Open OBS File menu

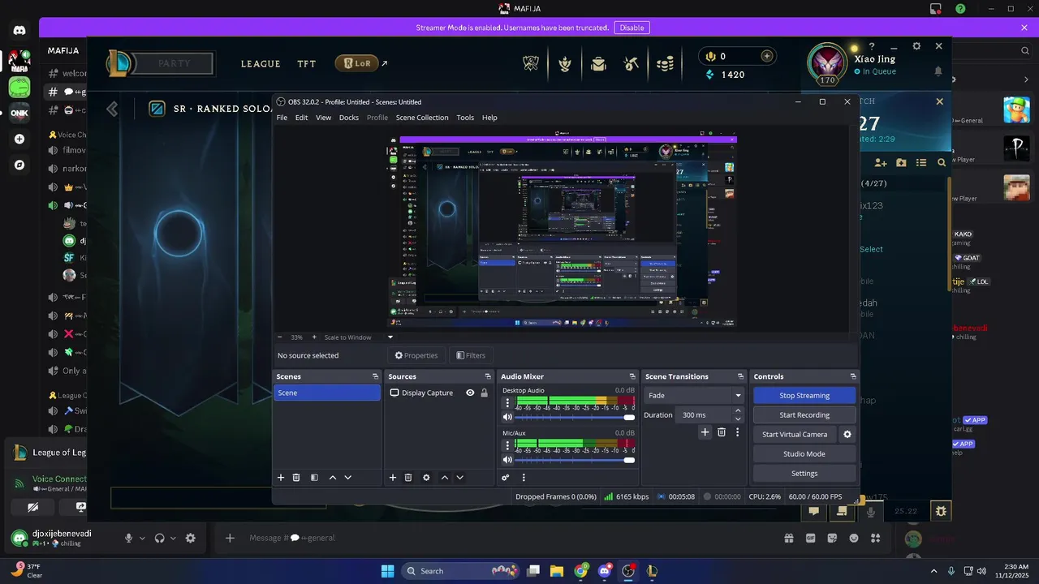(x=282, y=118)
